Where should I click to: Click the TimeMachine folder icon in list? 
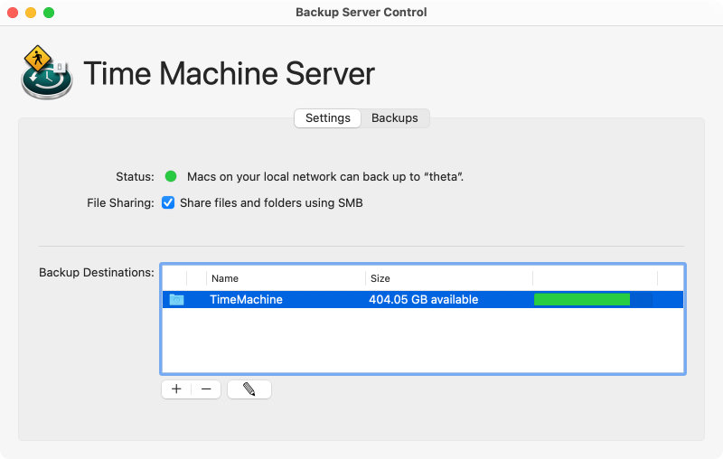[x=176, y=300]
